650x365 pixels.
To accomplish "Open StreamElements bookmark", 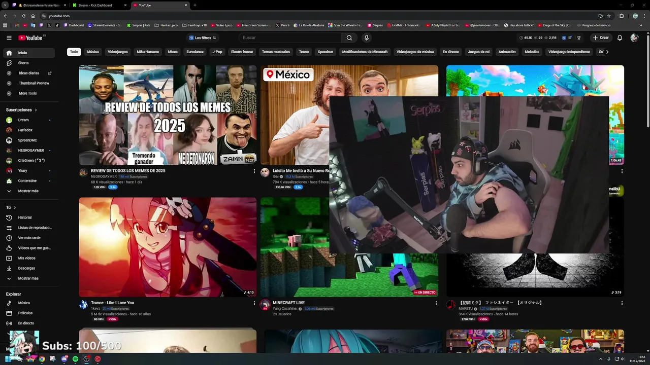I will click(x=105, y=25).
